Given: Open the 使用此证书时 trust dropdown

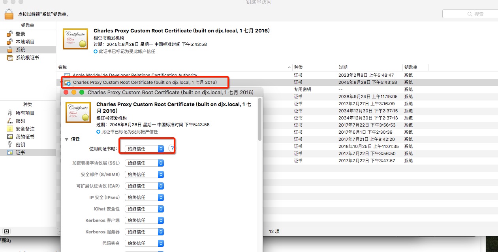Looking at the screenshot, I should (x=144, y=149).
